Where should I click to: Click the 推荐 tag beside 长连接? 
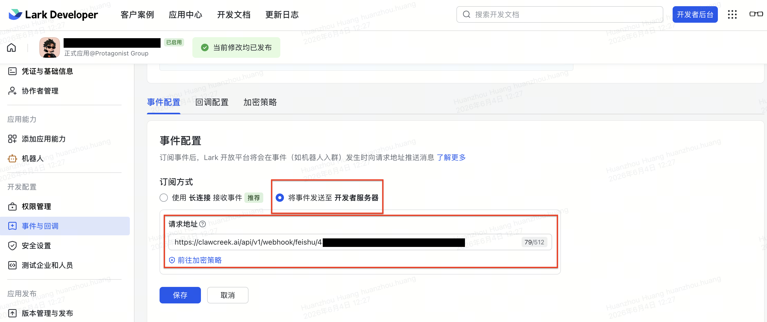point(254,198)
